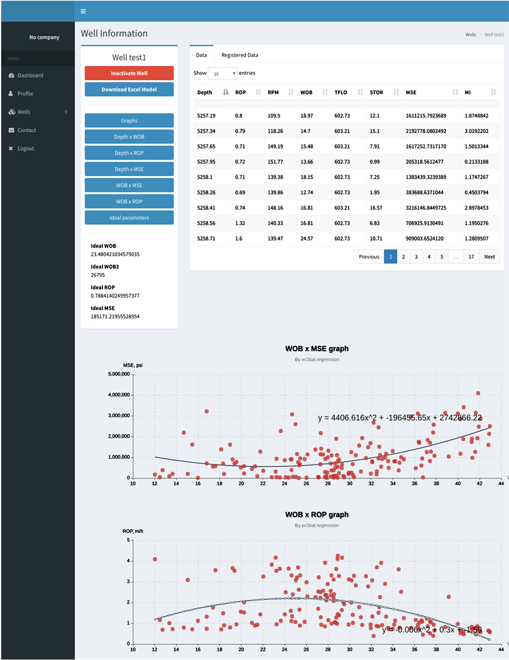Toggle the hamburger sidebar menu icon
The height and width of the screenshot is (660, 509).
83,11
